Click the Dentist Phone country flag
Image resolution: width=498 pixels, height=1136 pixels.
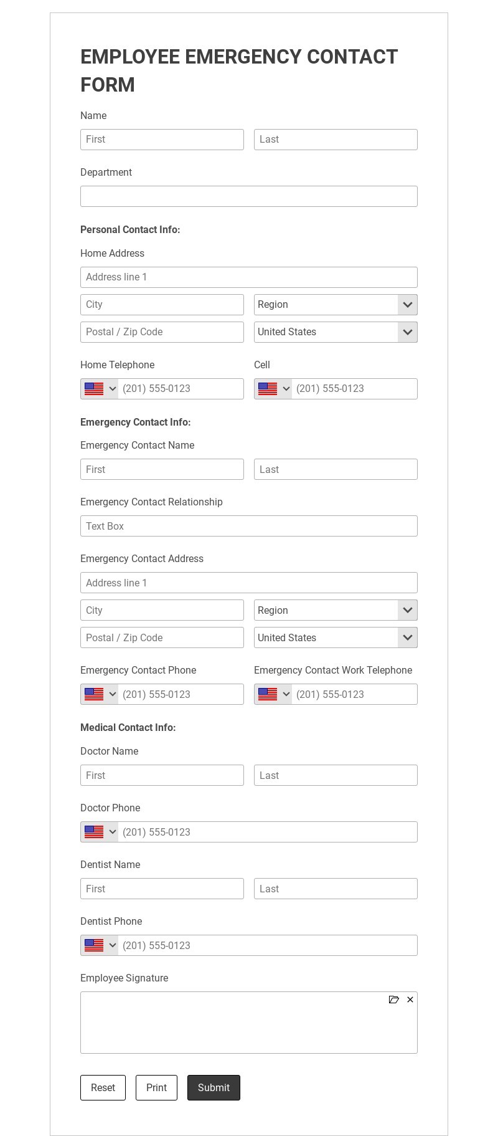coord(94,945)
